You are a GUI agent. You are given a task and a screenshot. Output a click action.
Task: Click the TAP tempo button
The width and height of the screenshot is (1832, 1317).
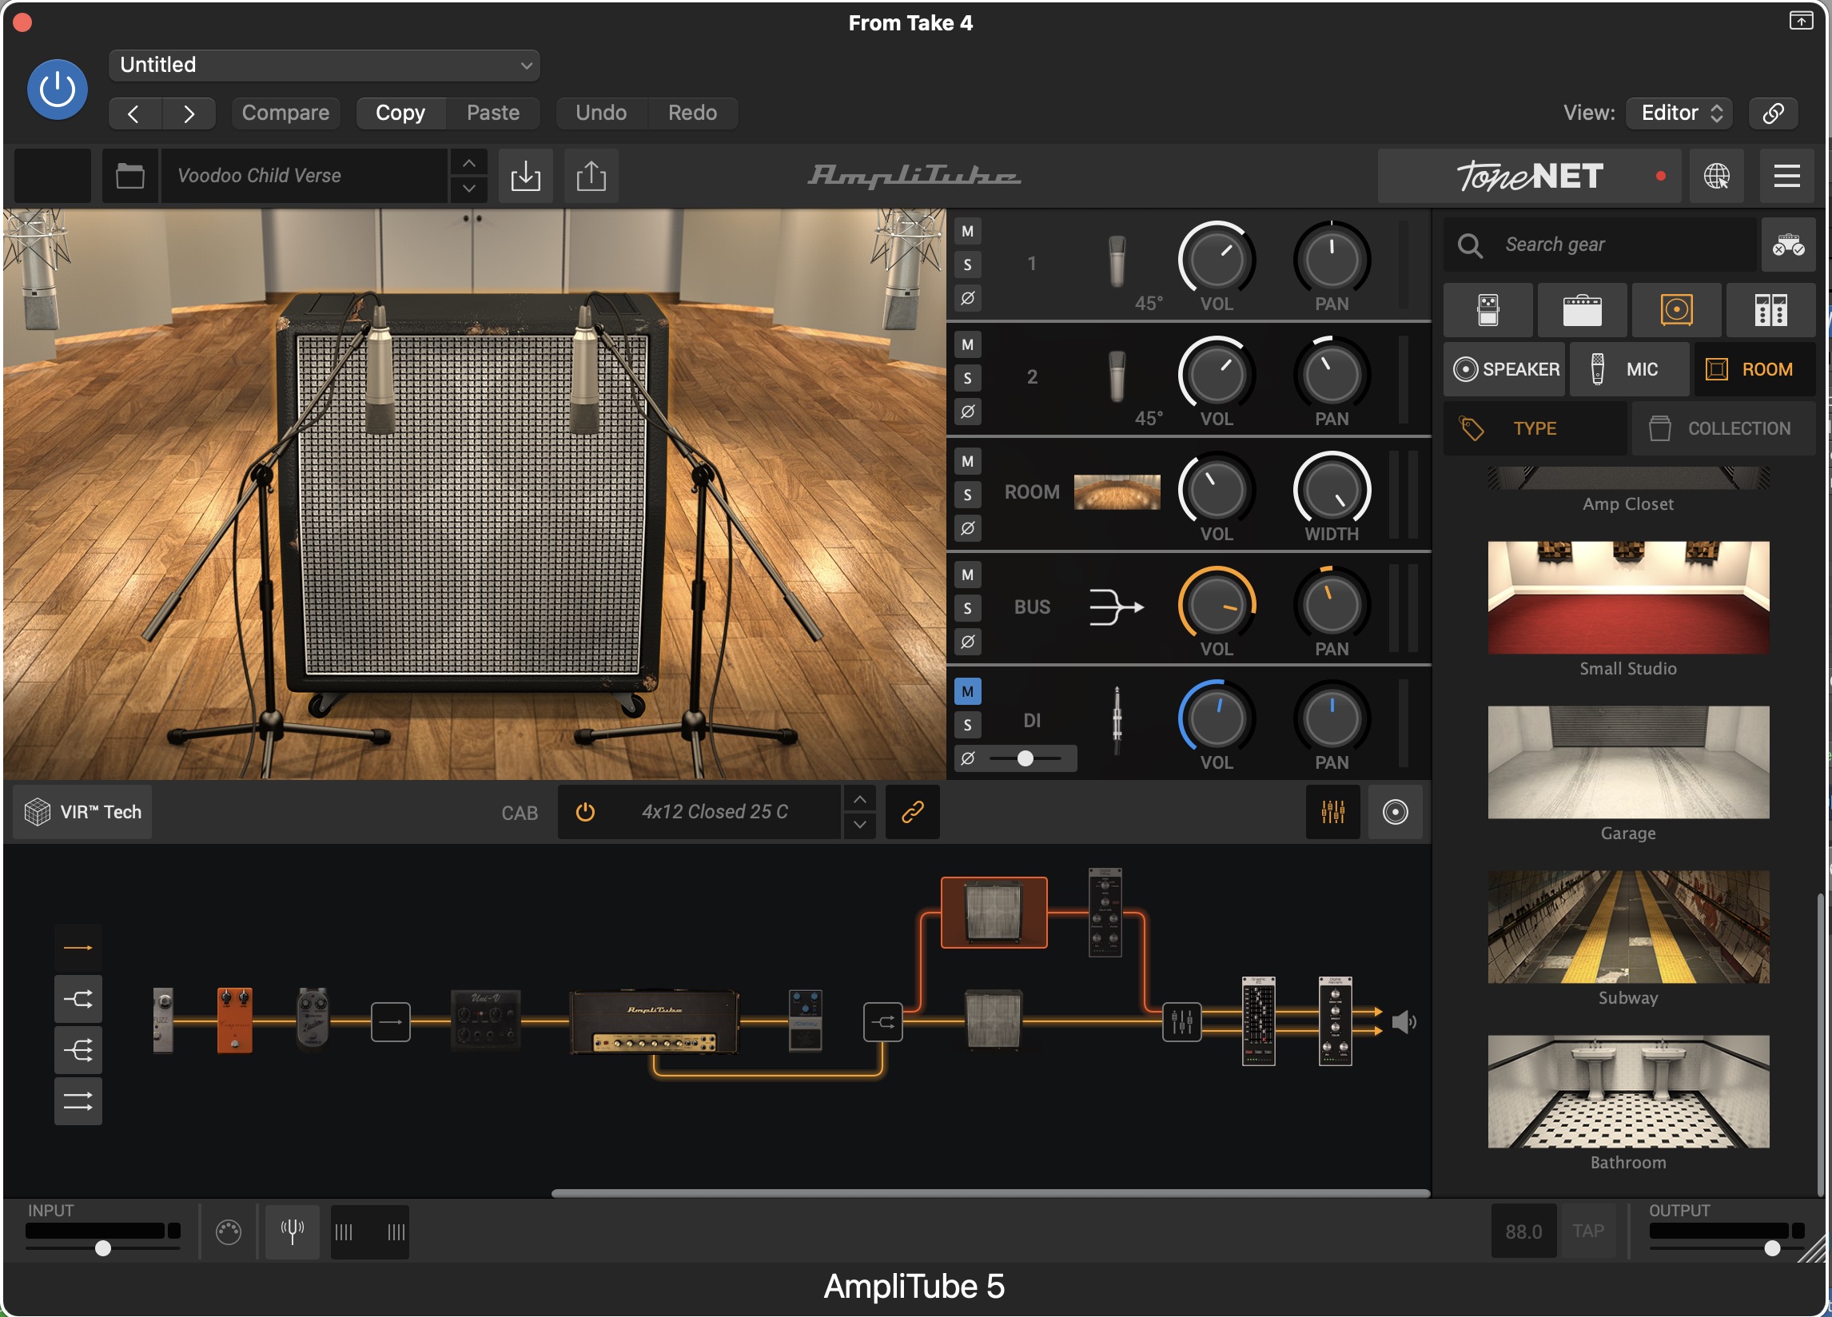coord(1588,1231)
